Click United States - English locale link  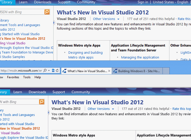point(170,2)
